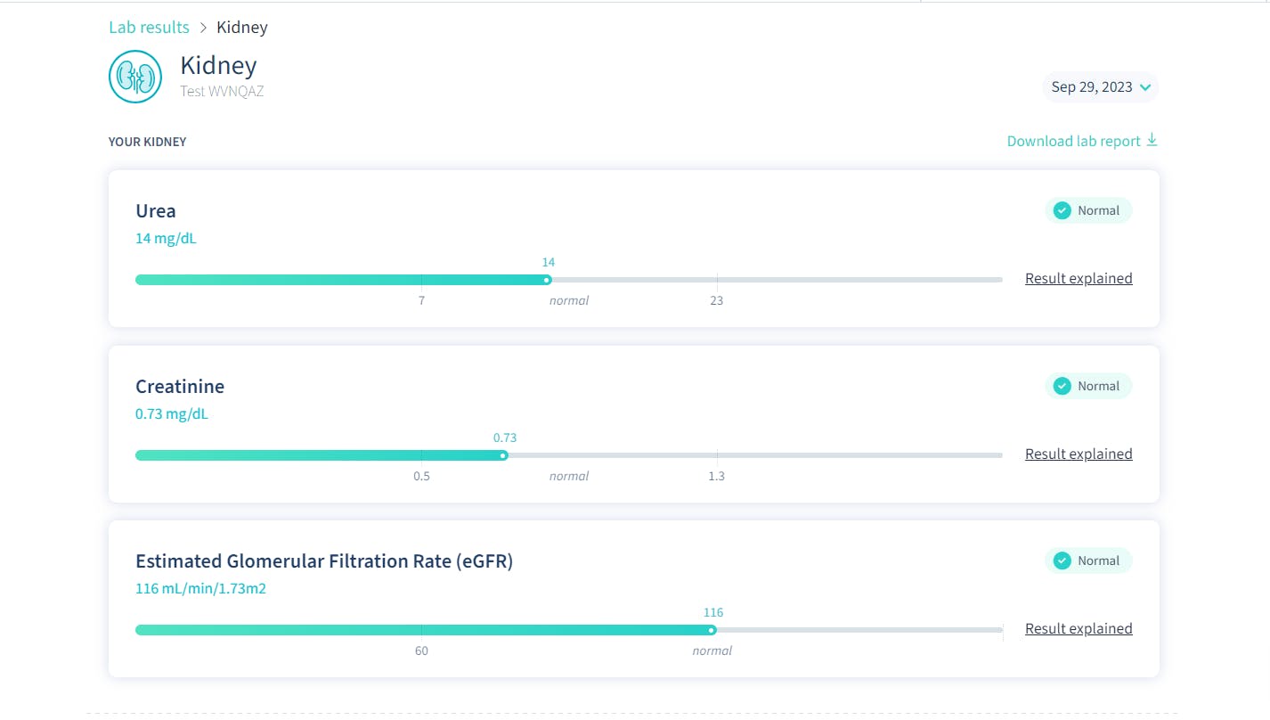Select the Normal status badge for eGFR
This screenshot has width=1270, height=720.
pos(1088,560)
